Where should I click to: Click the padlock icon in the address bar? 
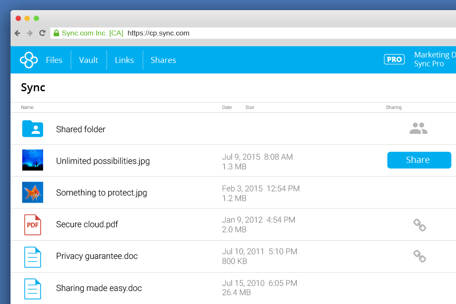coord(56,33)
